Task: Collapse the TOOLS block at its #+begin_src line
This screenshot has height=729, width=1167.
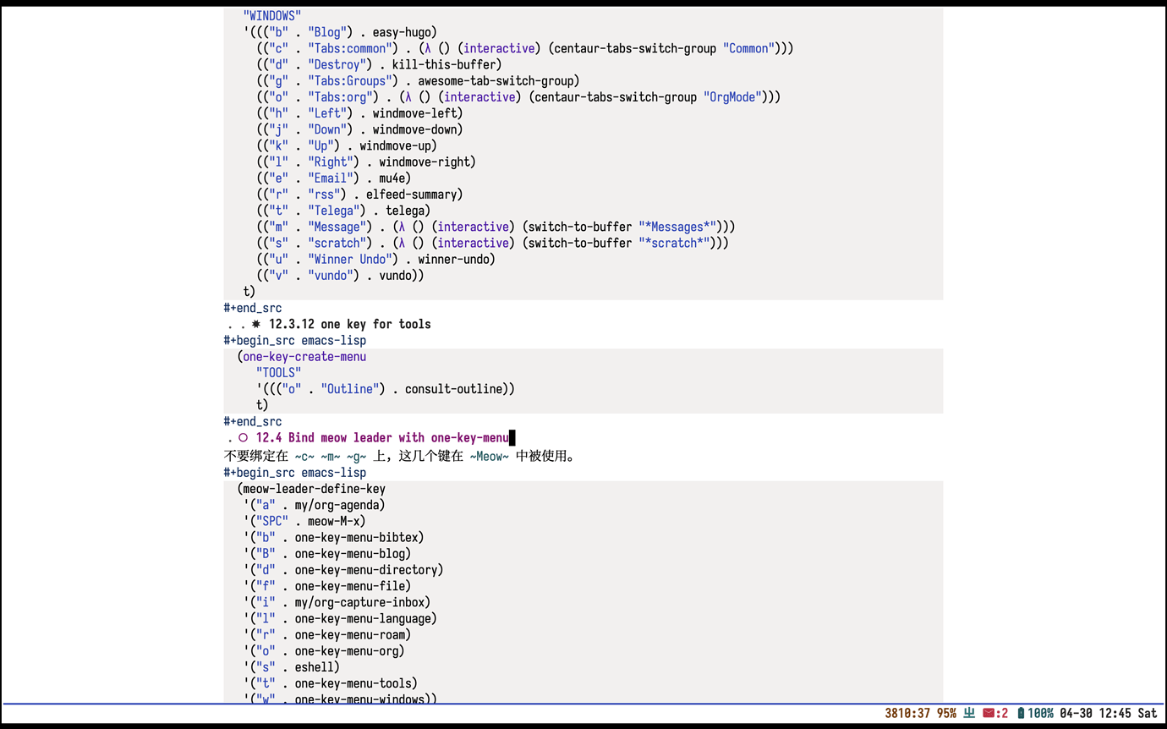Action: click(x=293, y=340)
